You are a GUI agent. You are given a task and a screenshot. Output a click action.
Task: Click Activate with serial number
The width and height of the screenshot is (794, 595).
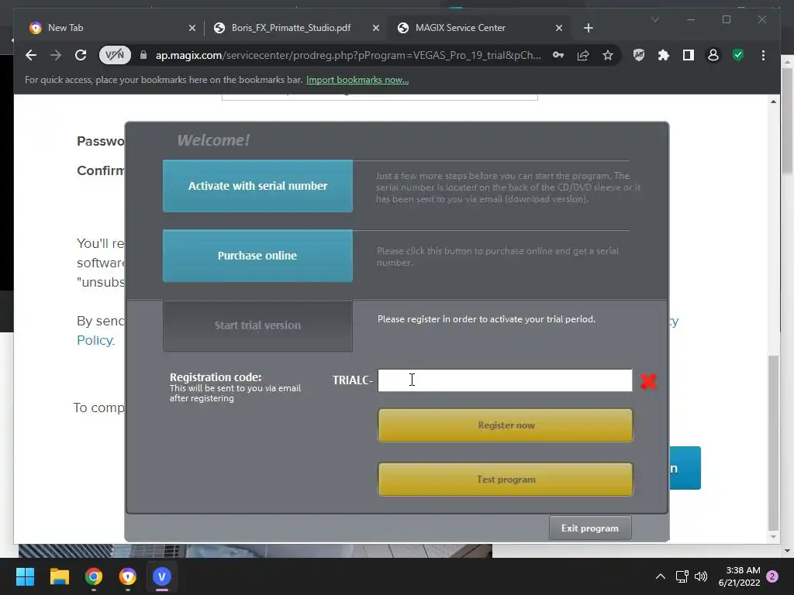point(257,186)
